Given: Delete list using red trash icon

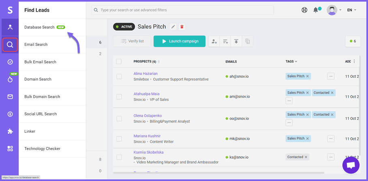Looking at the screenshot, I should (x=182, y=27).
